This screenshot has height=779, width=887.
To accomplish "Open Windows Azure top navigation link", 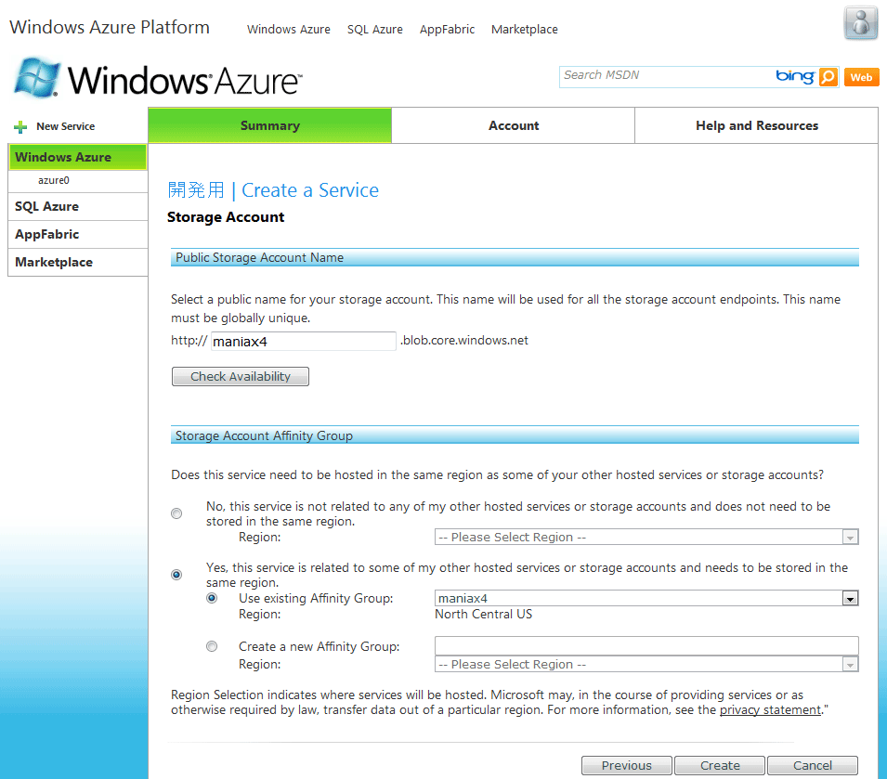I will [289, 30].
